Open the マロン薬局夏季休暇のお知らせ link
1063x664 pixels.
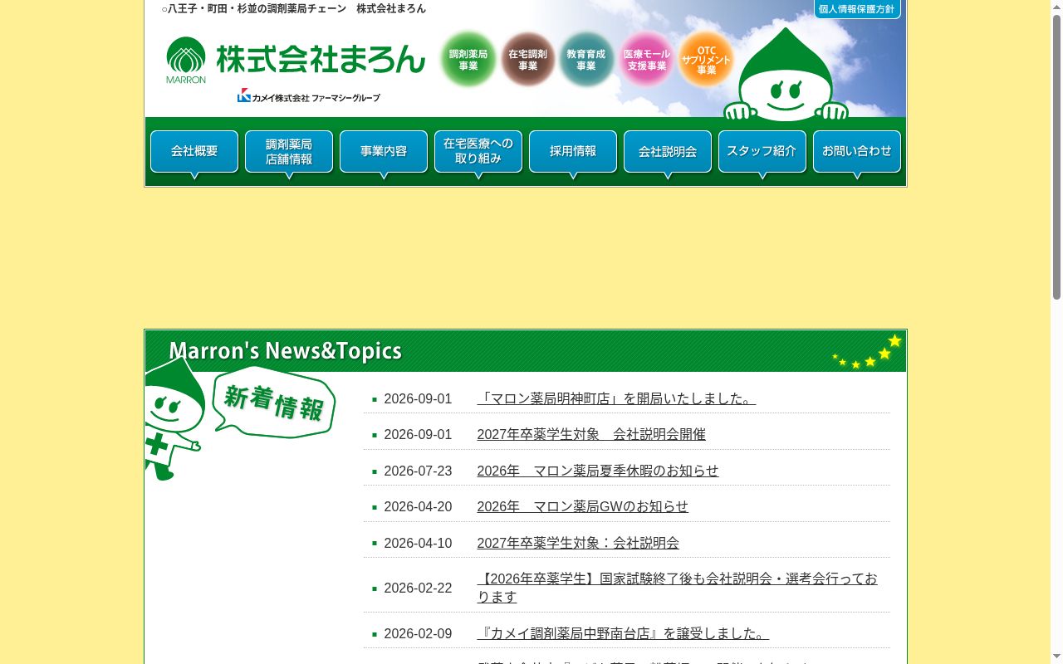tap(598, 471)
